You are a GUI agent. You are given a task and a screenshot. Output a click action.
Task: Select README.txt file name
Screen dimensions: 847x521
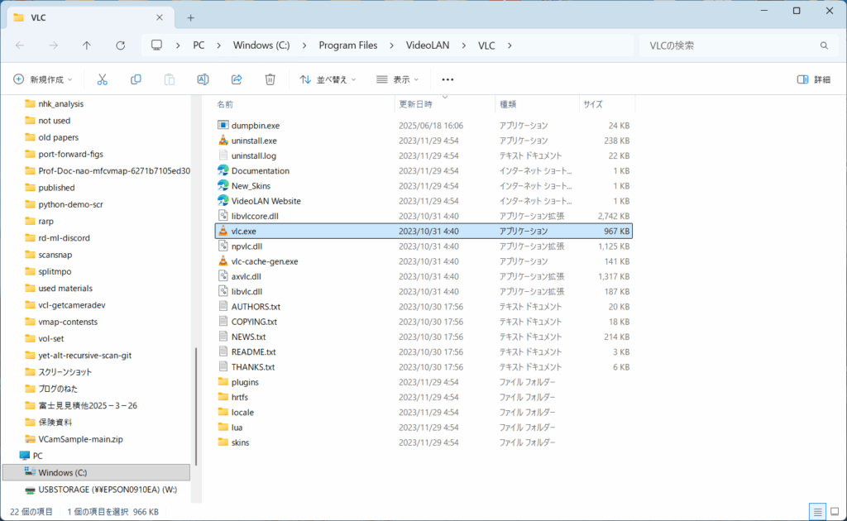[x=253, y=351]
